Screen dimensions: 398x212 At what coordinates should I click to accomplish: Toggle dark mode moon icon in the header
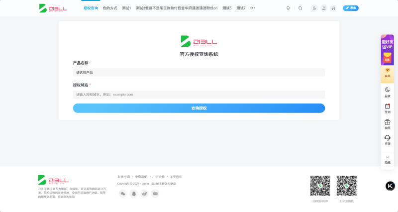click(314, 8)
